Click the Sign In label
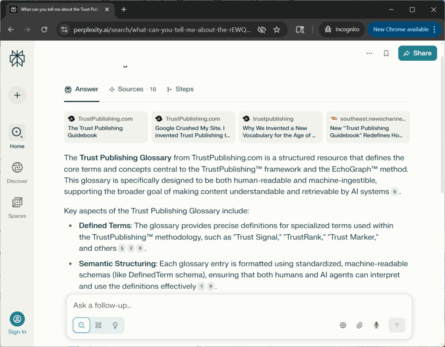 click(x=17, y=332)
